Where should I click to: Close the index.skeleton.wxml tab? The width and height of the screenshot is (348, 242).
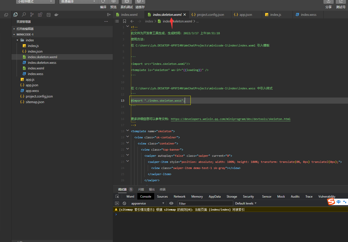(185, 15)
